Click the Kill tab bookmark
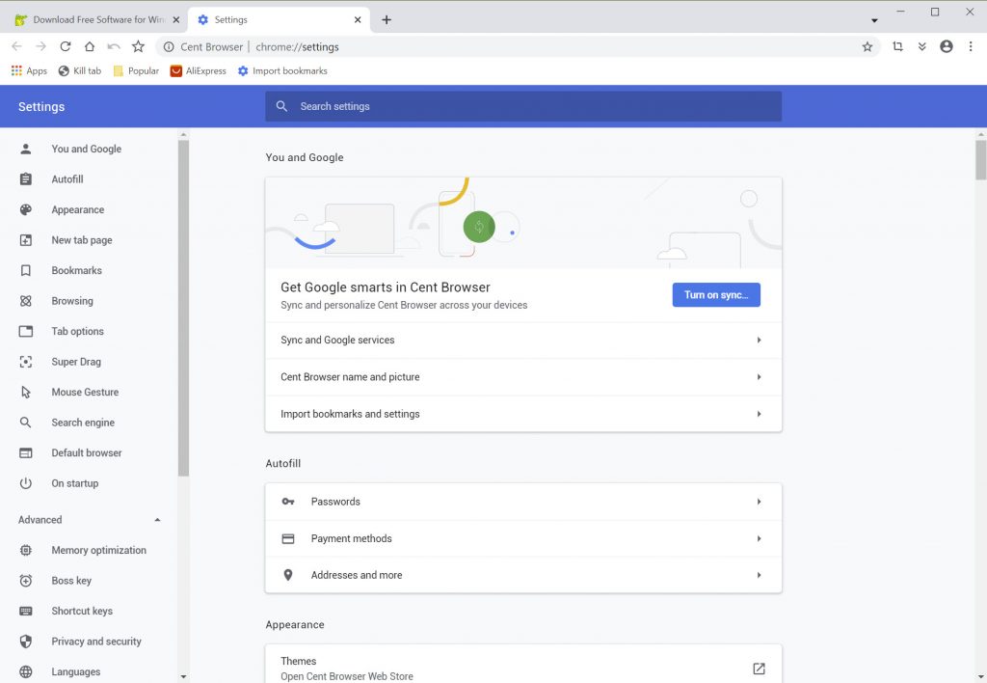987x683 pixels. click(x=79, y=70)
